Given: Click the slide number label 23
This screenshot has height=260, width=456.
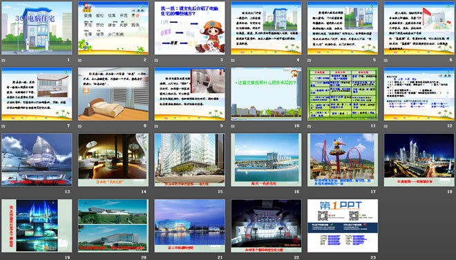Looking at the screenshot, I should 373,257.
